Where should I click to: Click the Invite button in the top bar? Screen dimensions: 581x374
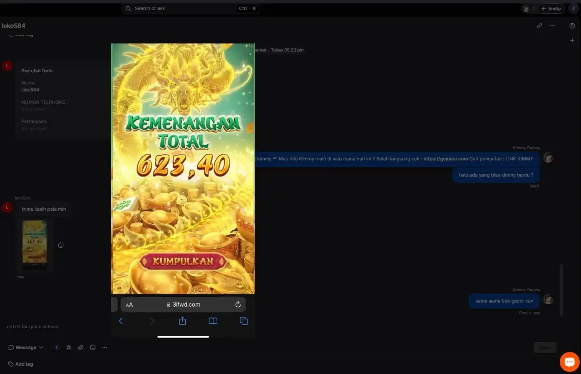tap(551, 8)
